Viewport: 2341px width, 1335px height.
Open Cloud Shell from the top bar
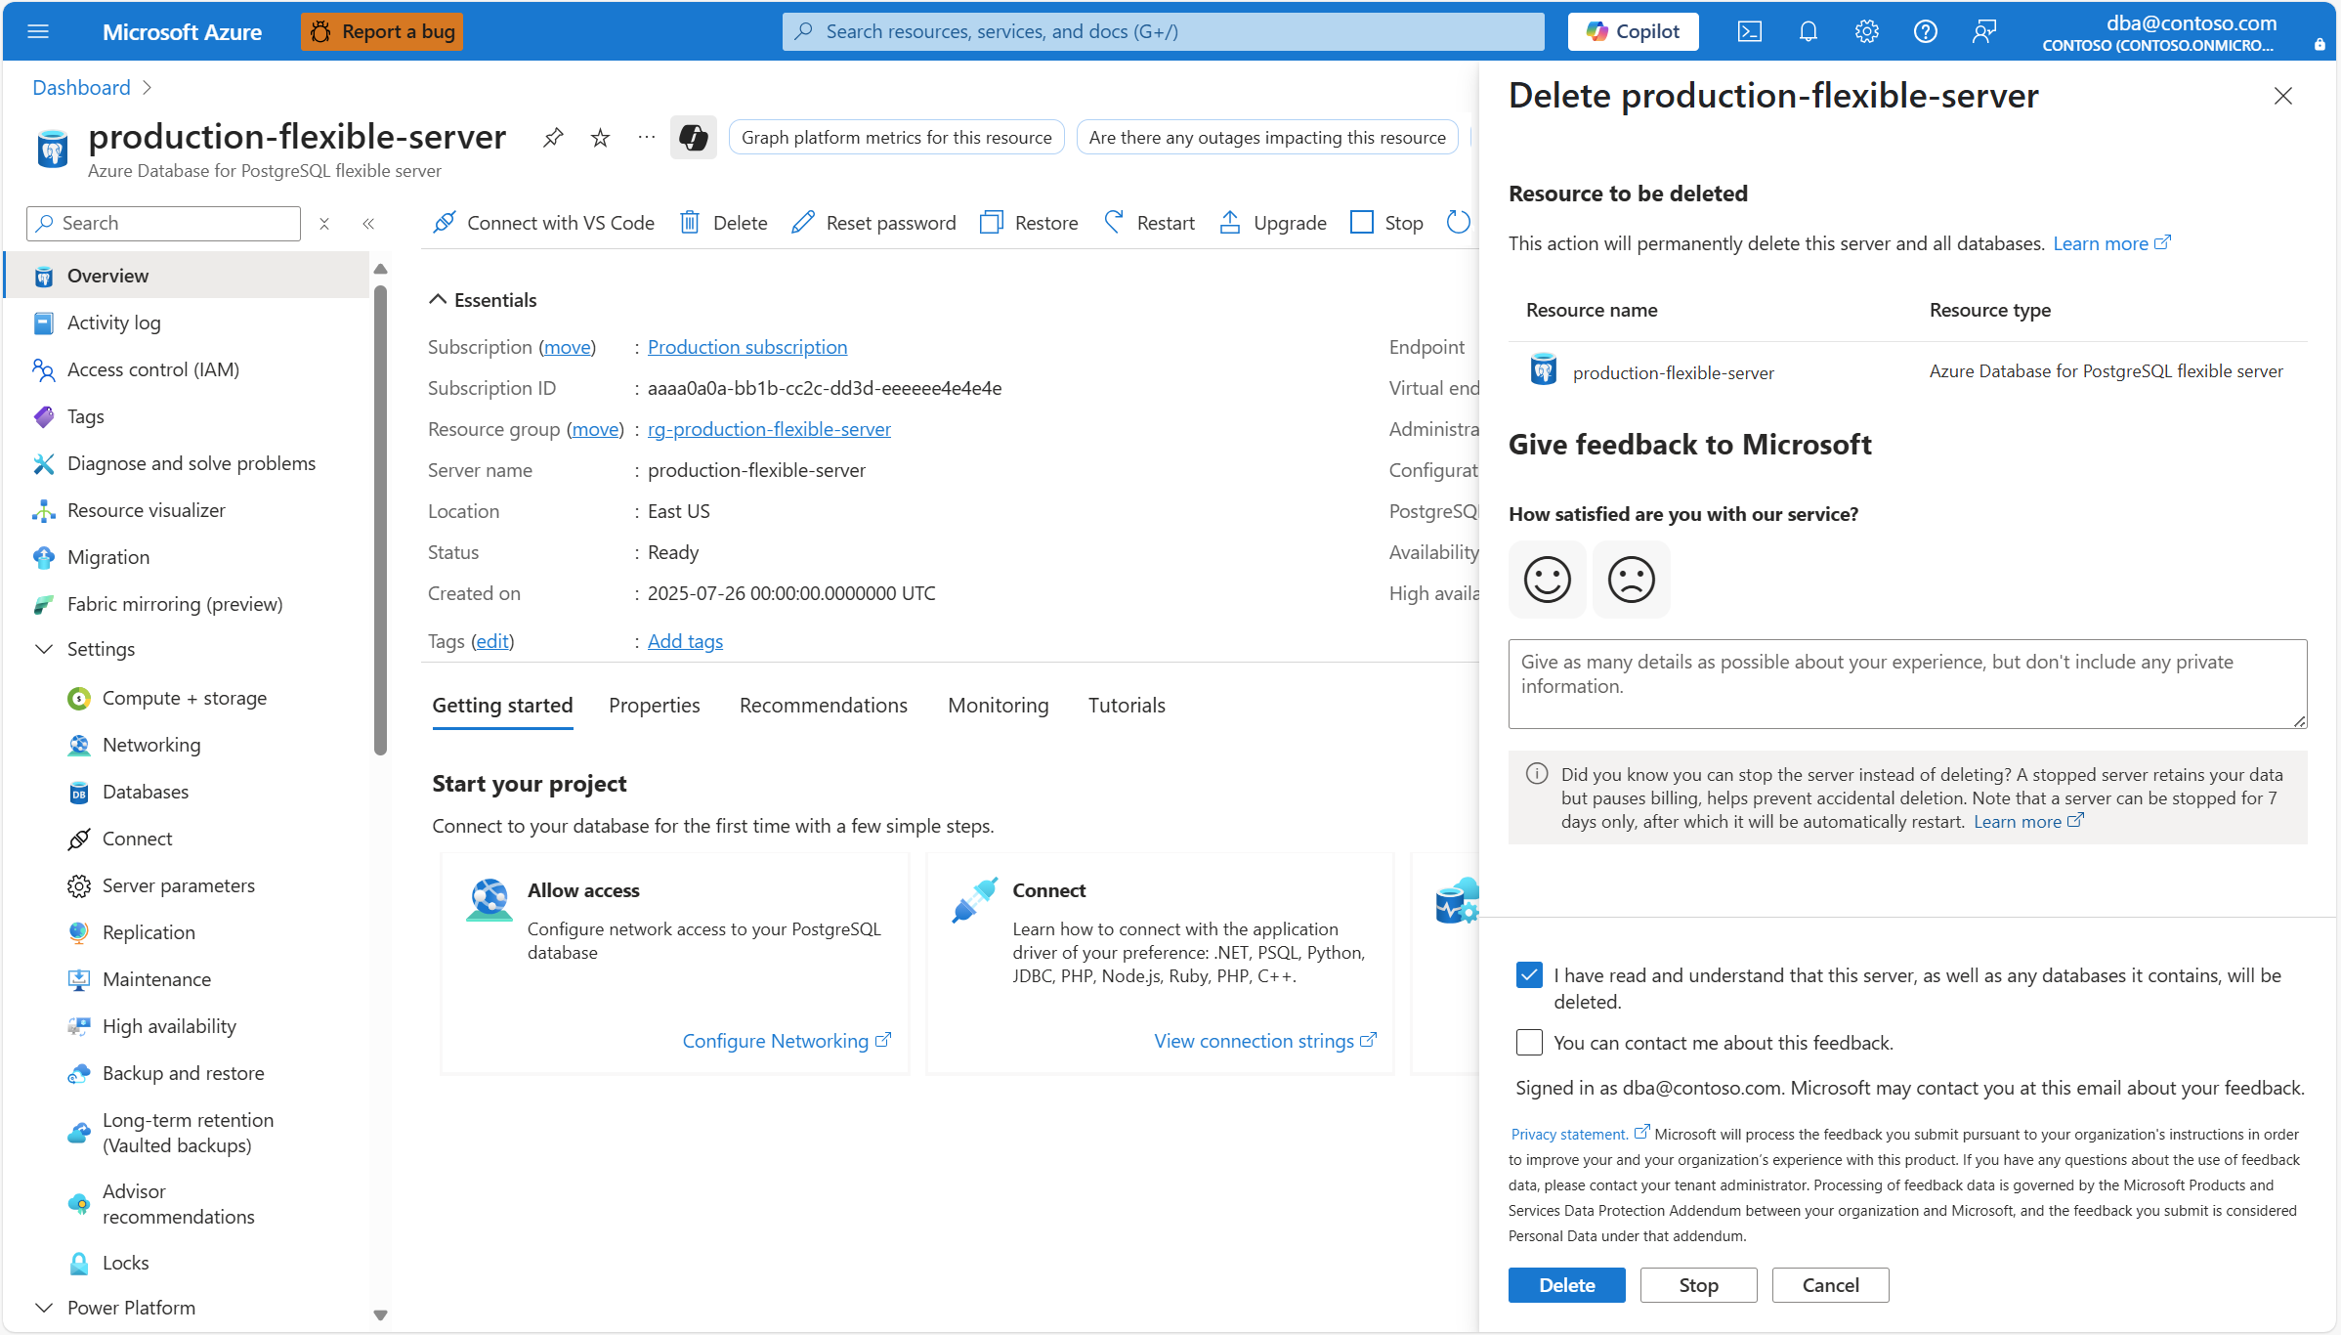coord(1749,31)
